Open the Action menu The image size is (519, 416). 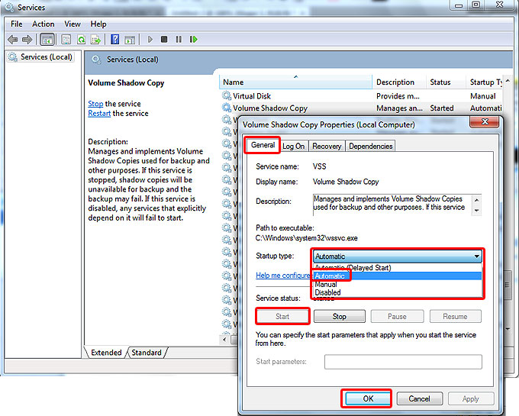coord(44,24)
